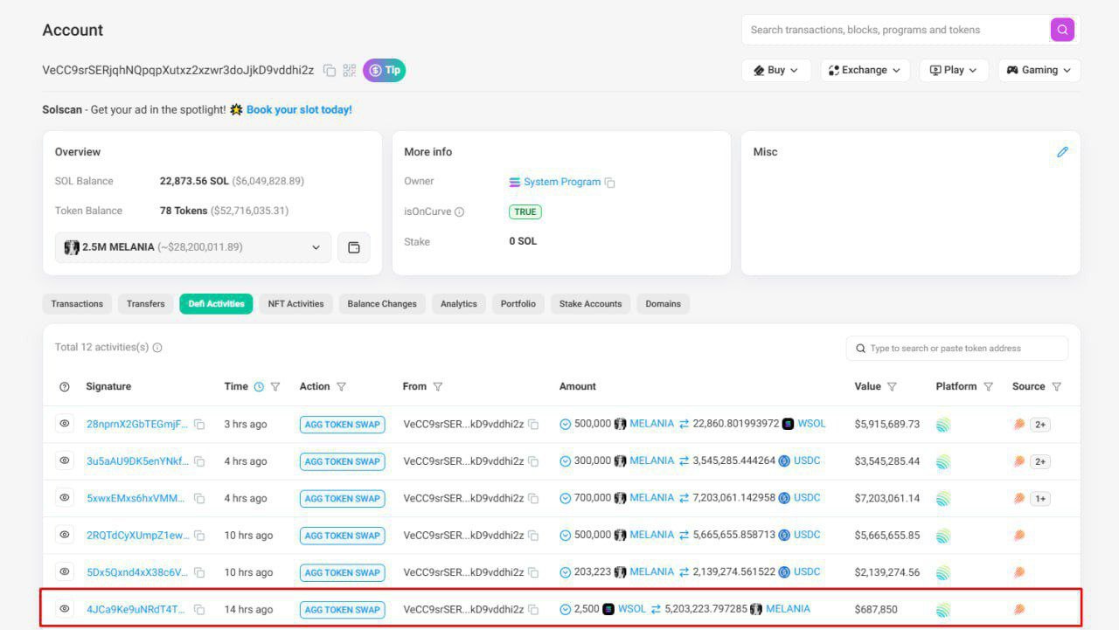
Task: Expand amount details in 500,000 MELANIA to WSOL row
Action: coord(565,425)
